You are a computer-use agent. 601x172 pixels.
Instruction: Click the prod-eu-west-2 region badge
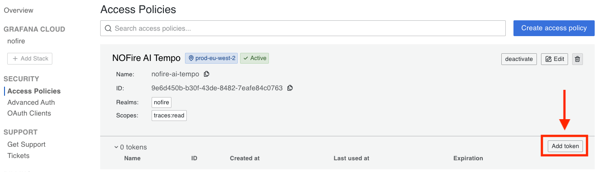[211, 58]
